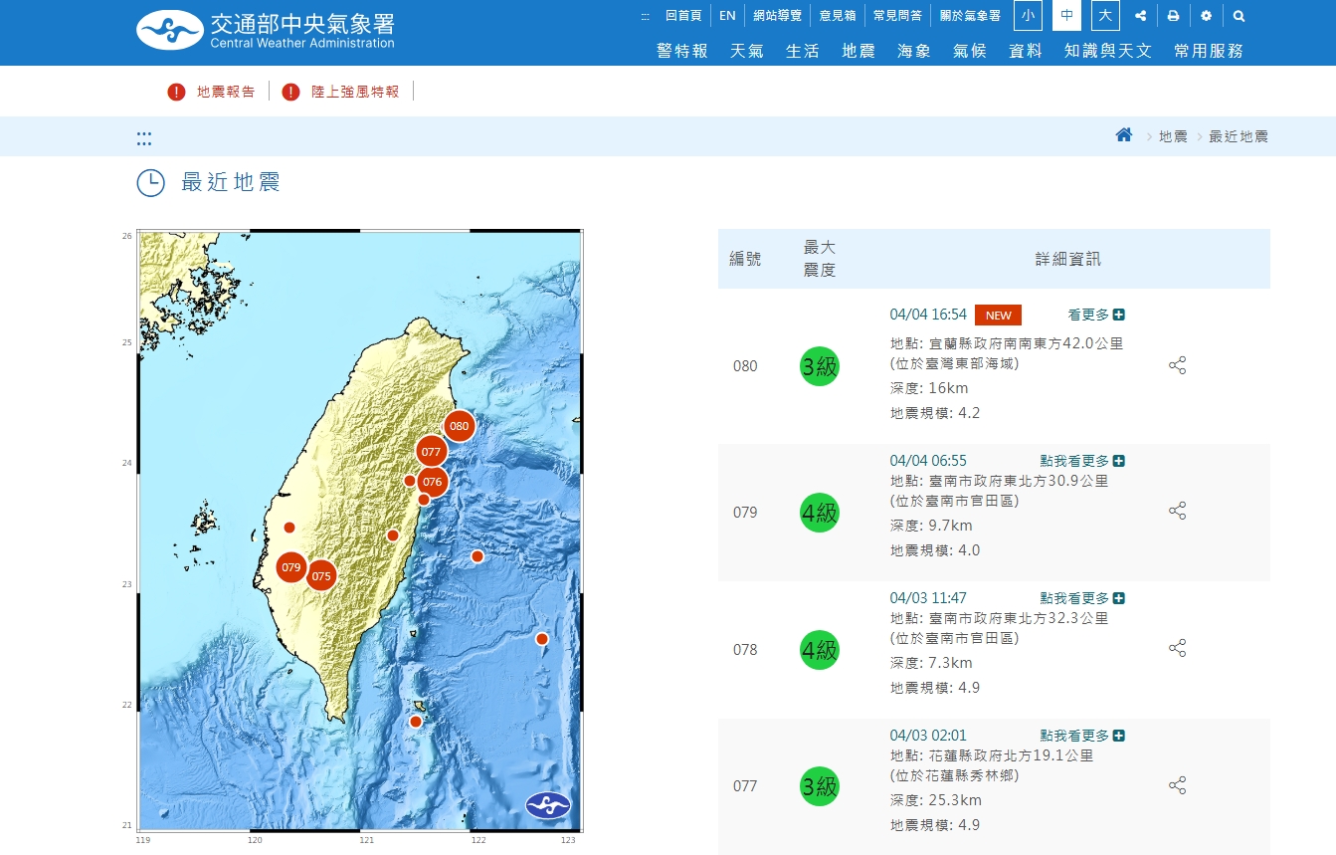
Task: Expand 點我看更多 for earthquake 077
Action: (x=1082, y=736)
